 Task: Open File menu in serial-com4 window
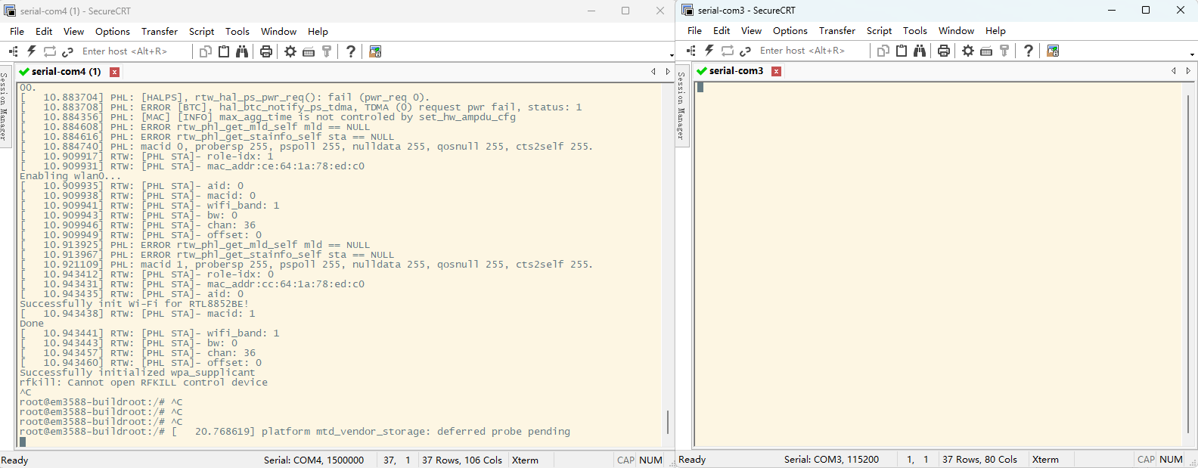coord(17,32)
